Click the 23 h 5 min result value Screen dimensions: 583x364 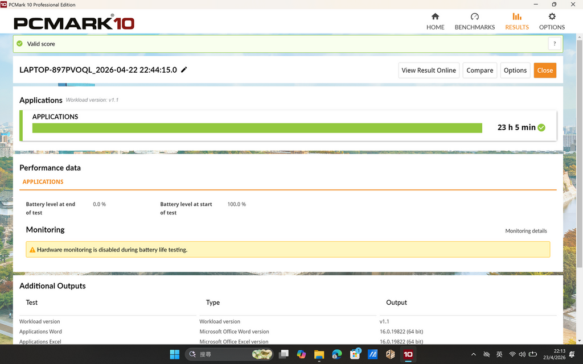click(x=516, y=127)
